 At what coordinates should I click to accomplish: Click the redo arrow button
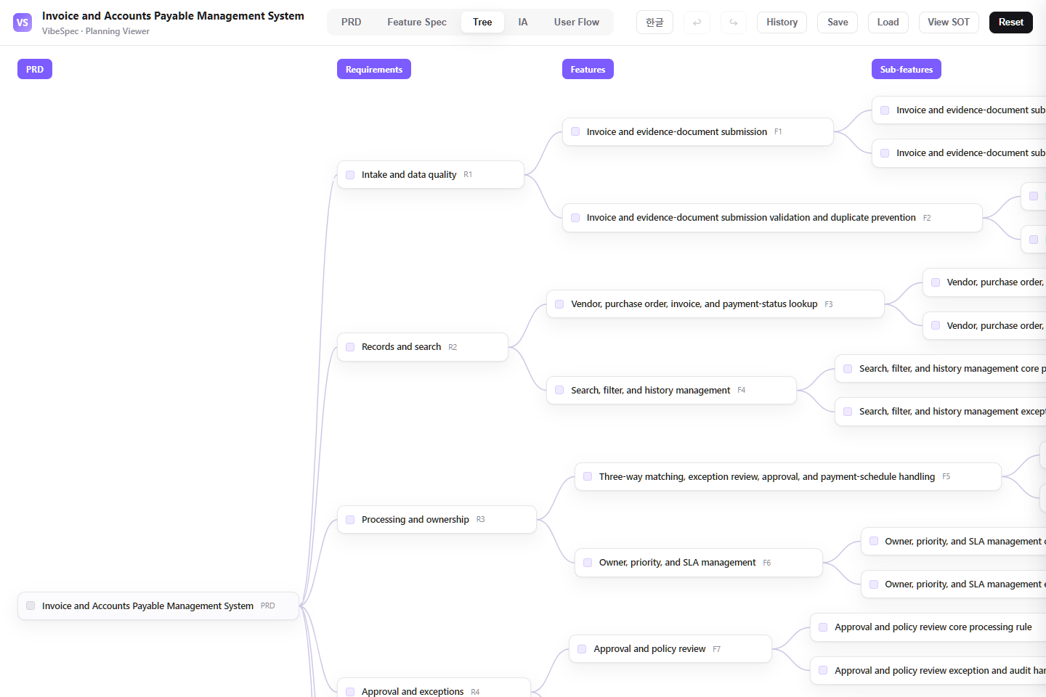click(x=734, y=23)
